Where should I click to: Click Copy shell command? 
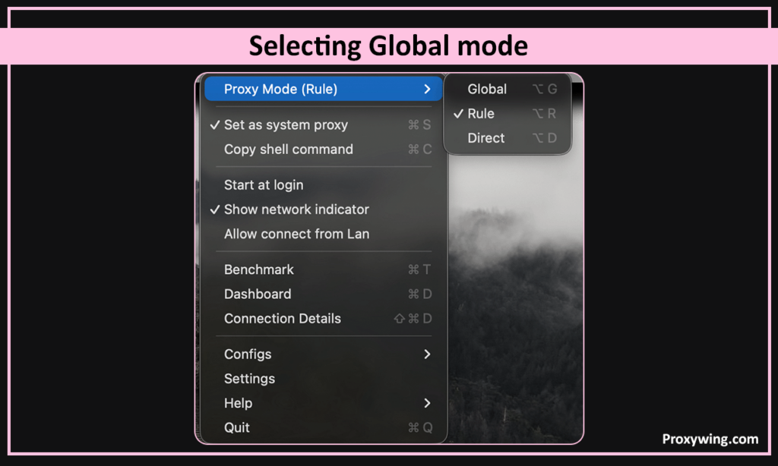click(x=289, y=149)
